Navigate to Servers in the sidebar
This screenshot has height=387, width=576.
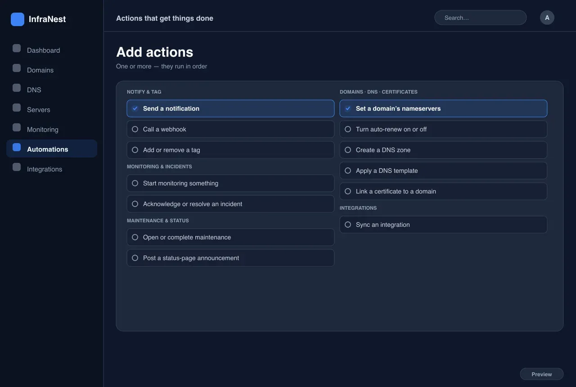click(x=52, y=110)
